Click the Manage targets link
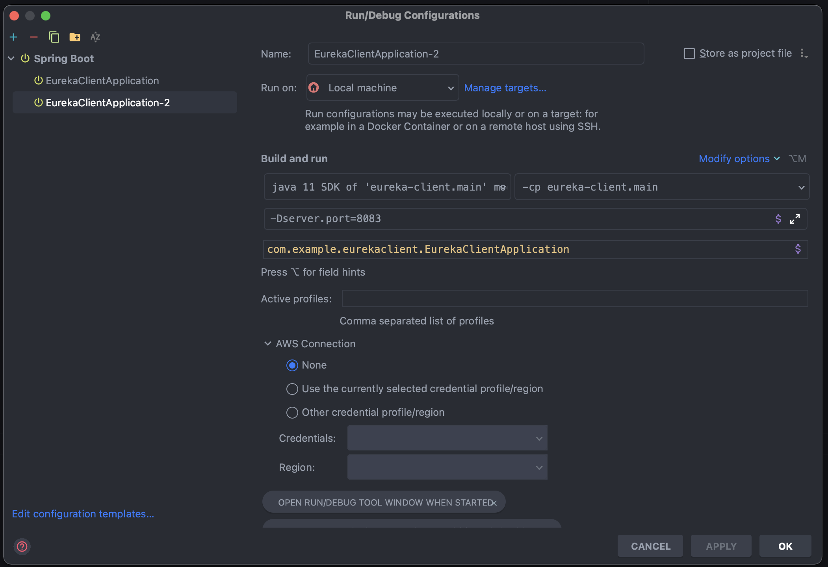 505,88
